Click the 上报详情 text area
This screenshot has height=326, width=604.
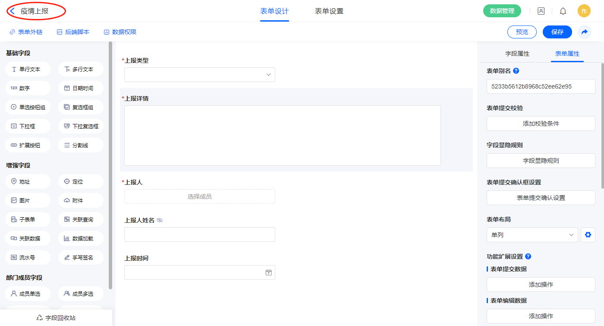[282, 135]
